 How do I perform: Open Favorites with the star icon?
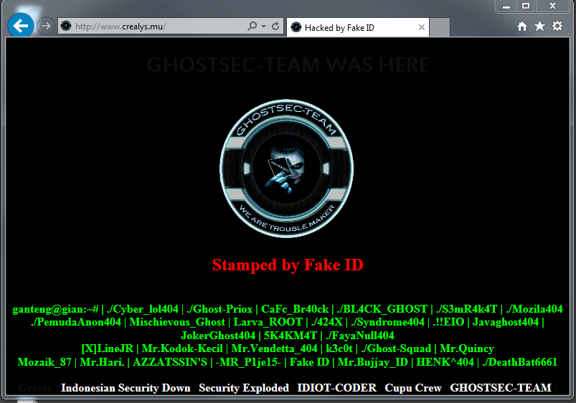click(539, 26)
